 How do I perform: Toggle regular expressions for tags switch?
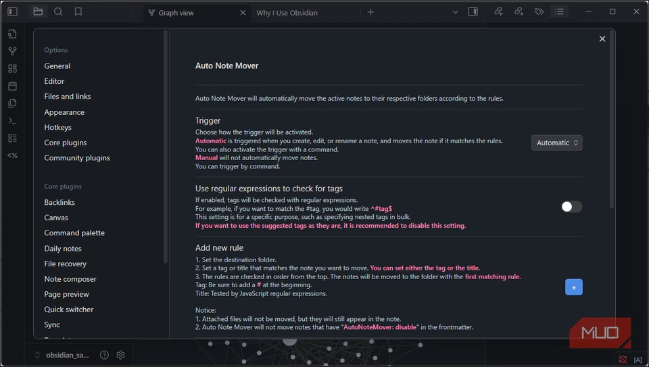[x=572, y=206]
